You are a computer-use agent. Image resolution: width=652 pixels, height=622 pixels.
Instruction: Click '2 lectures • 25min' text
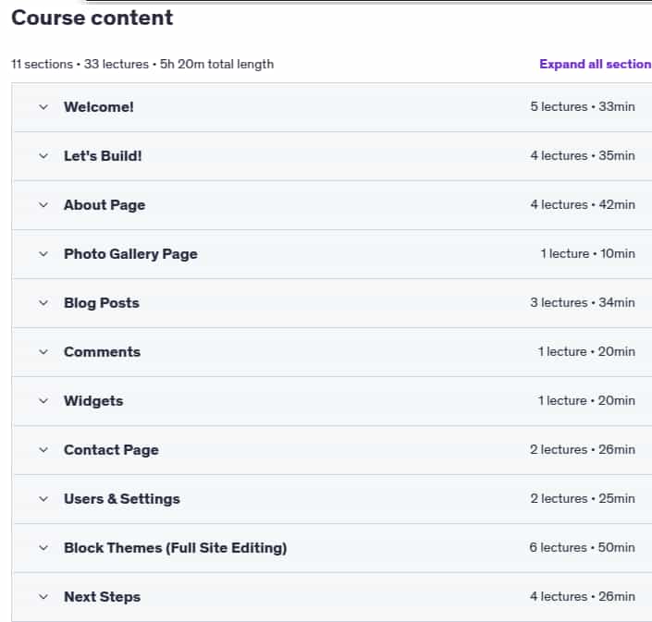click(x=583, y=498)
